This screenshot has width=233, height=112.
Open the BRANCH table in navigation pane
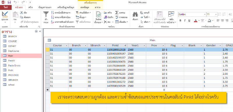click(x=13, y=36)
